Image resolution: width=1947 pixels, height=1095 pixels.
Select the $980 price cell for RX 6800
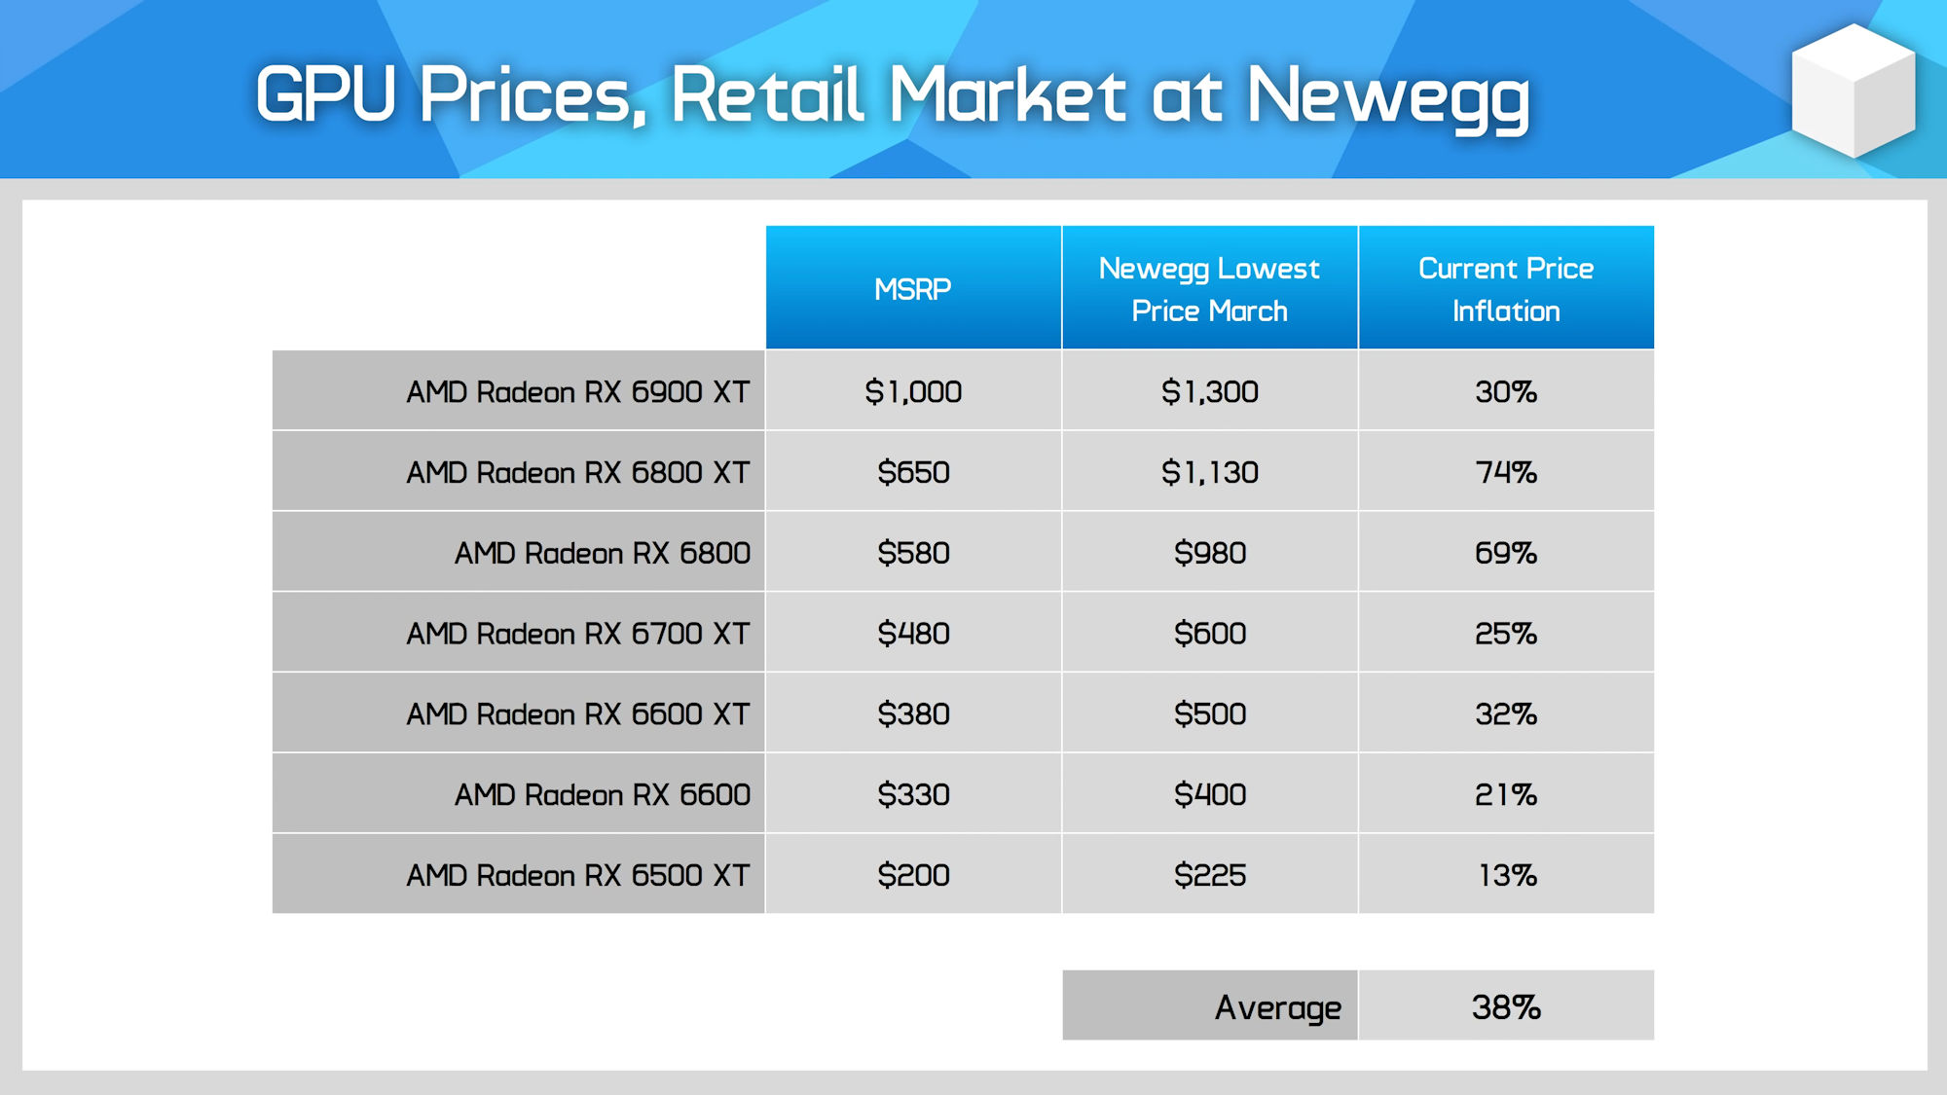pos(1209,551)
